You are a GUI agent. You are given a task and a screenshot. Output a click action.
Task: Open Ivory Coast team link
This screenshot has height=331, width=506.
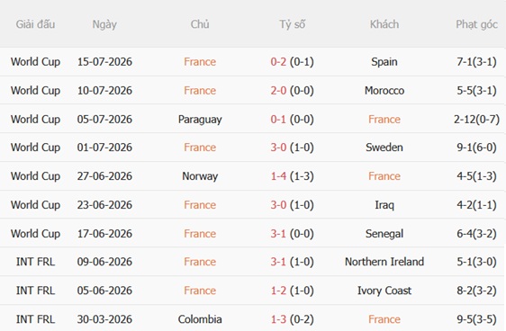pyautogui.click(x=384, y=291)
